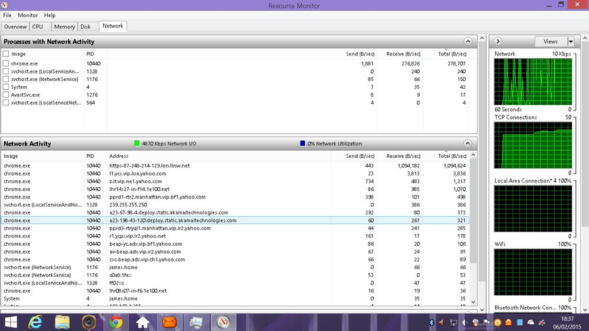Select the r1.ycpi.vip.ir2.yahoo.net row
This screenshot has height=331, width=589.
tap(235, 236)
